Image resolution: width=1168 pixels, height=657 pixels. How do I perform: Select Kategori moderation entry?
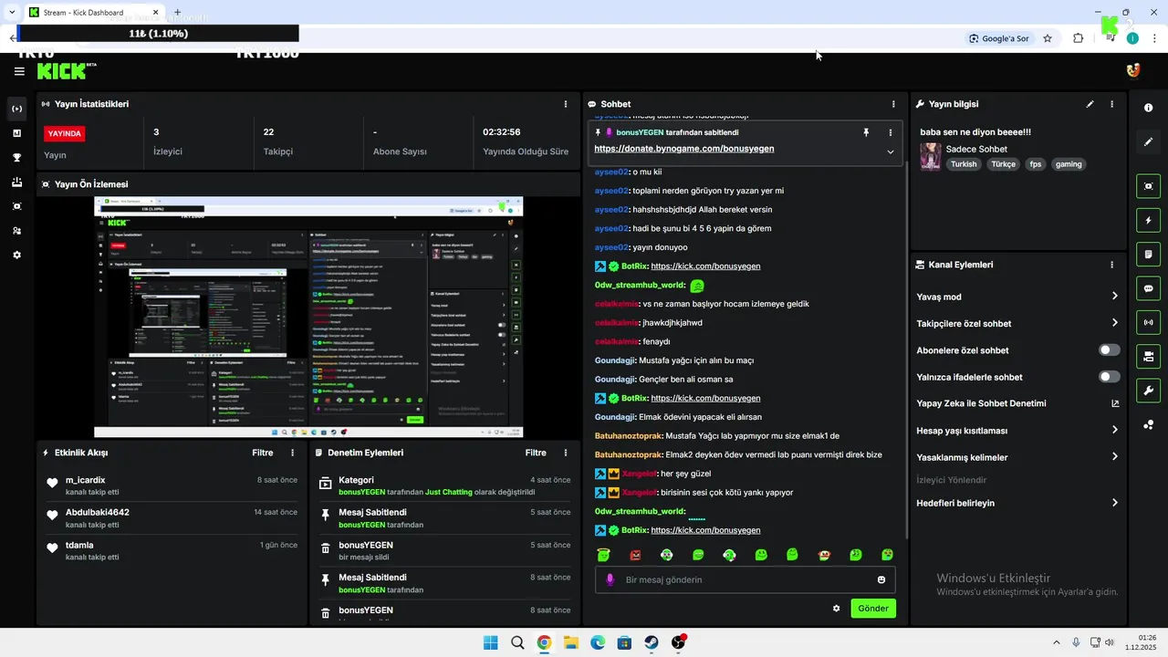point(445,485)
